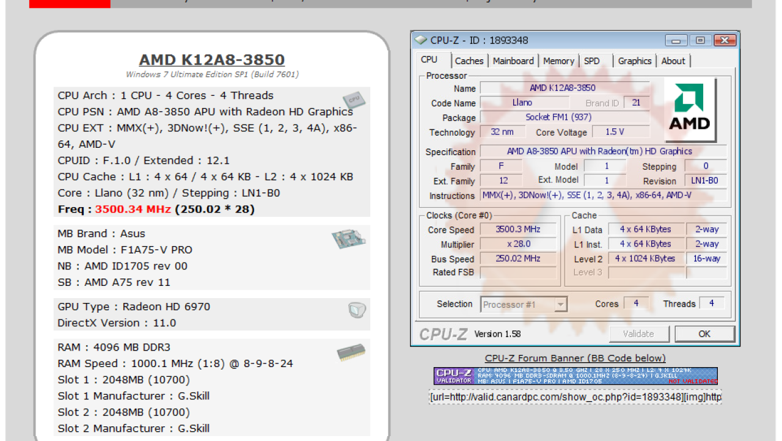Open the Mainboard tab
Image resolution: width=782 pixels, height=441 pixels.
[x=513, y=61]
